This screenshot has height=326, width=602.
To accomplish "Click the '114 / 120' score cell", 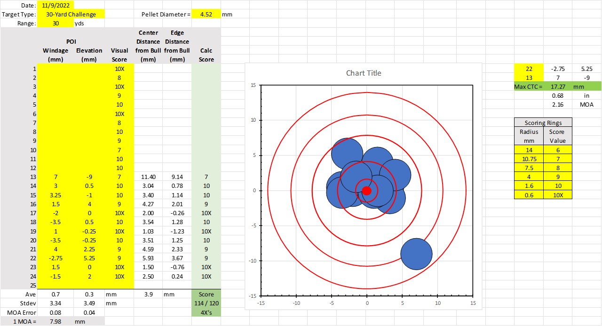I will [x=206, y=303].
